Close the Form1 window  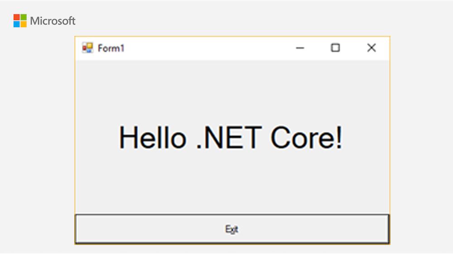click(371, 48)
